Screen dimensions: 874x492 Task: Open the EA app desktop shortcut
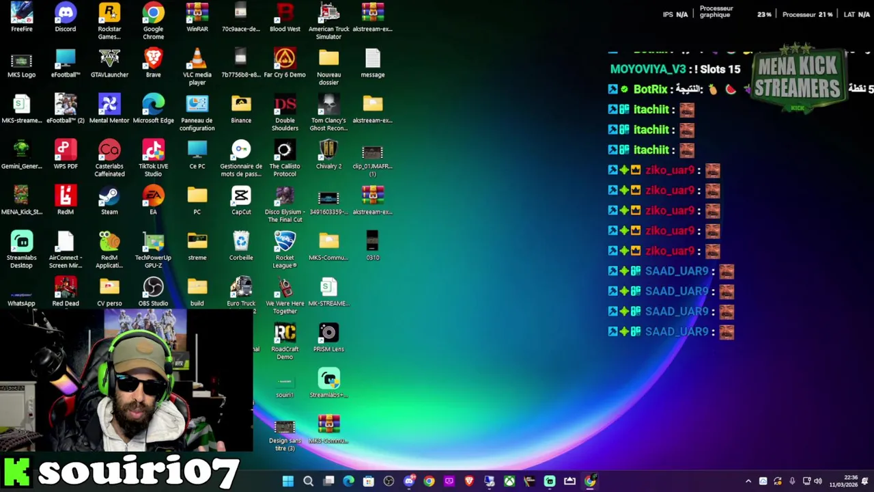153,200
